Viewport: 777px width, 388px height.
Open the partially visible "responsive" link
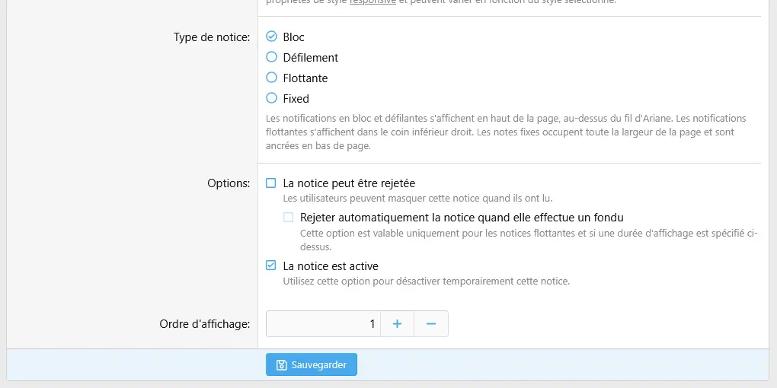372,2
